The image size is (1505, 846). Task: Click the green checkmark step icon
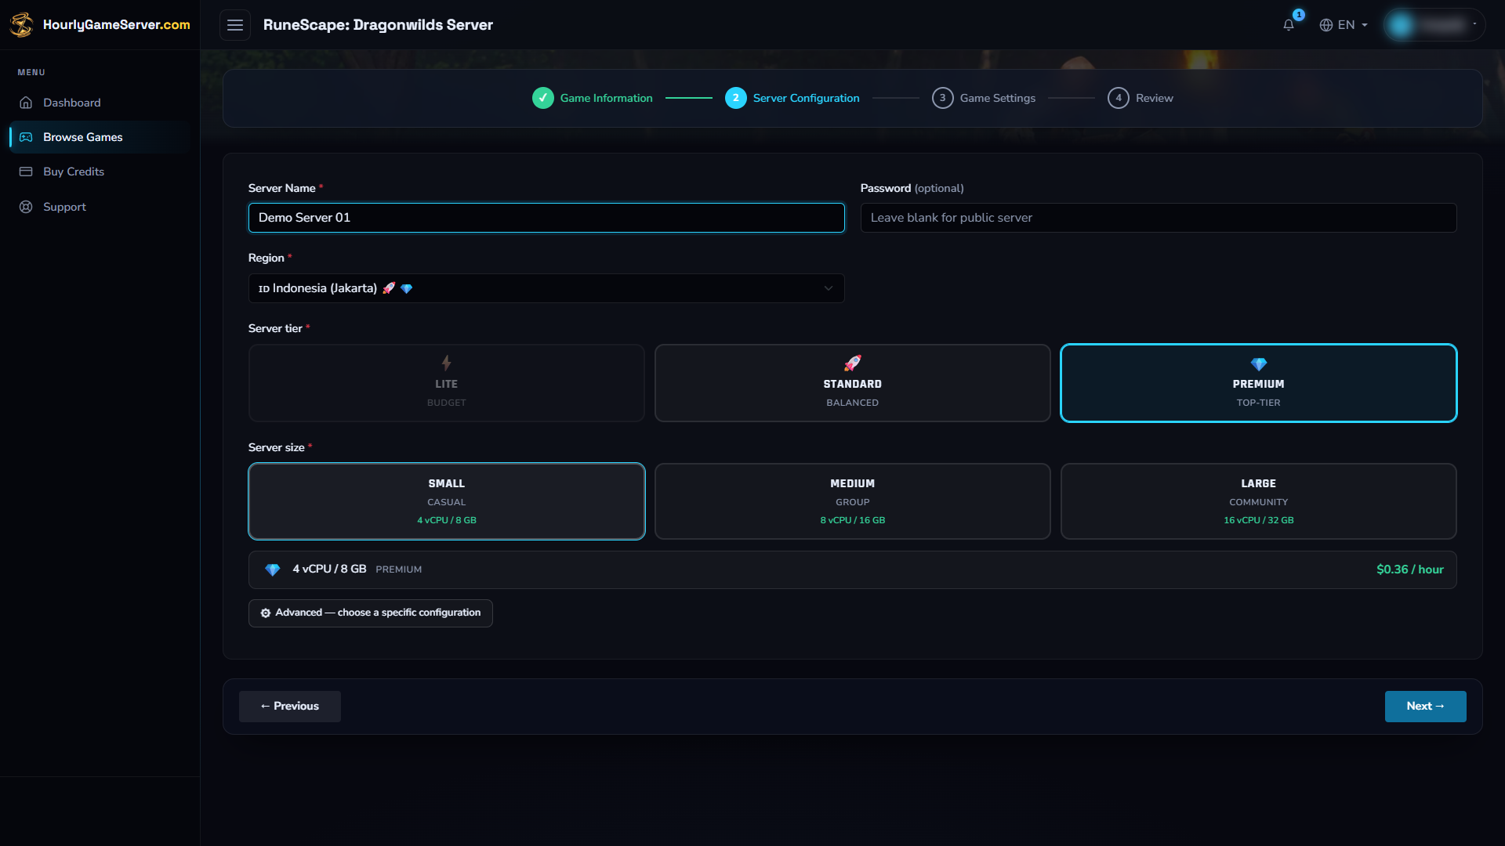click(x=543, y=98)
